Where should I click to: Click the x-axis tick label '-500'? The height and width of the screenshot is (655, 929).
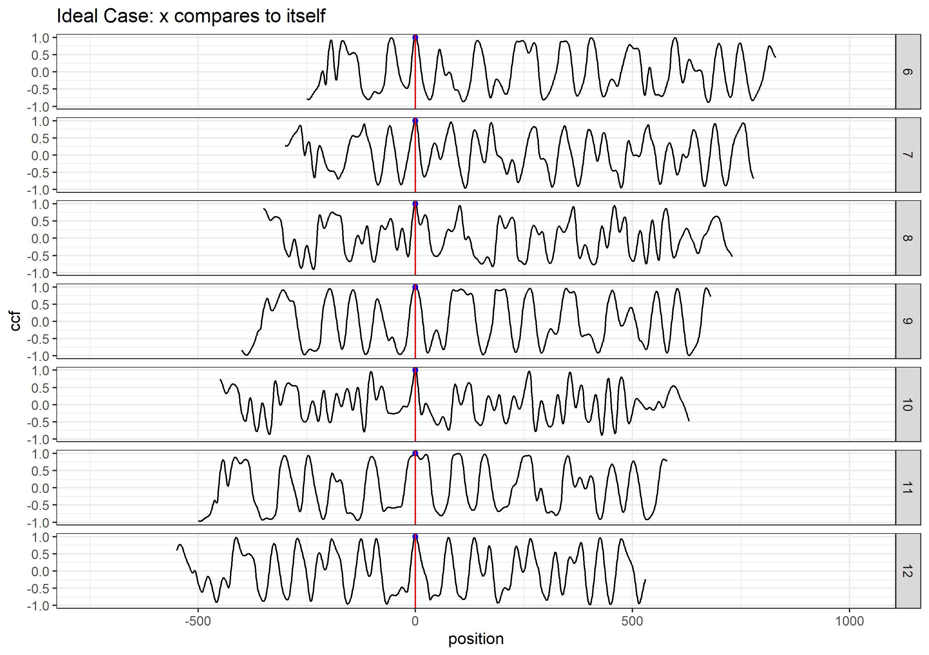(x=198, y=621)
